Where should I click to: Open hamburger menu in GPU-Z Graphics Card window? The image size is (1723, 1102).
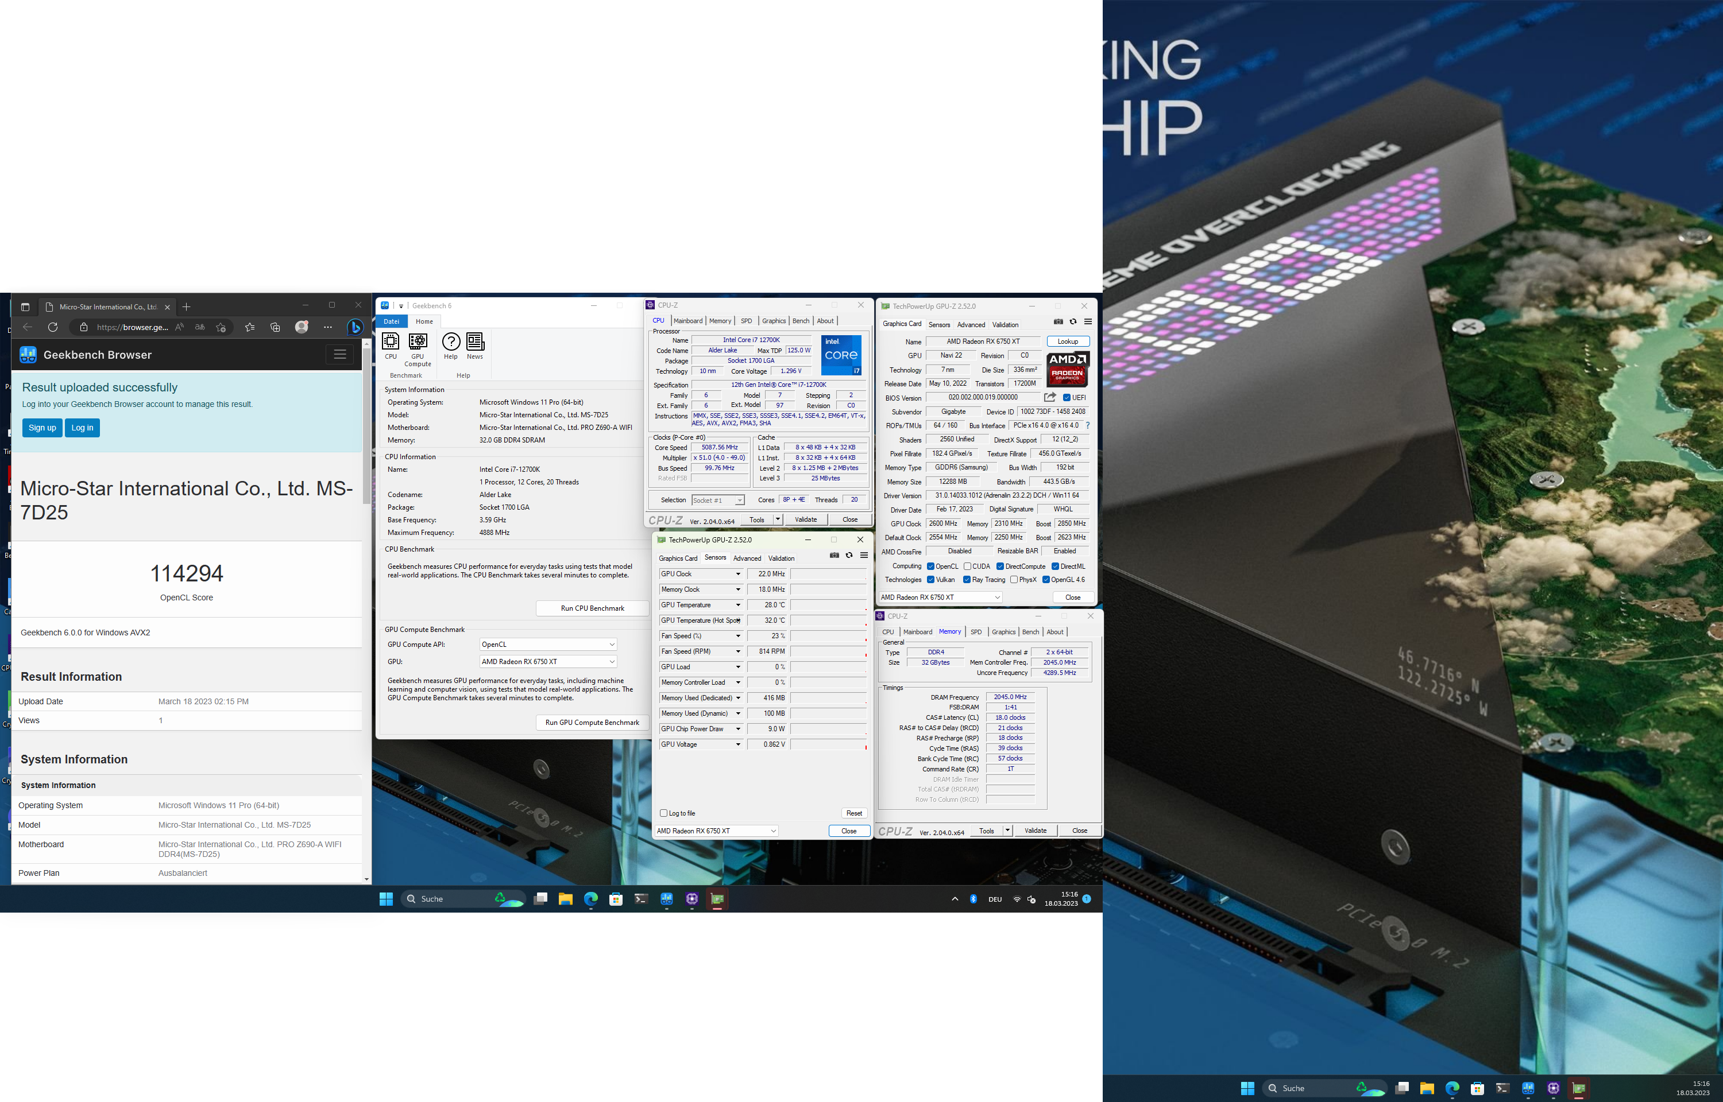click(x=1088, y=322)
